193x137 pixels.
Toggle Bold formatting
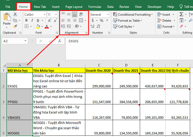26,20
